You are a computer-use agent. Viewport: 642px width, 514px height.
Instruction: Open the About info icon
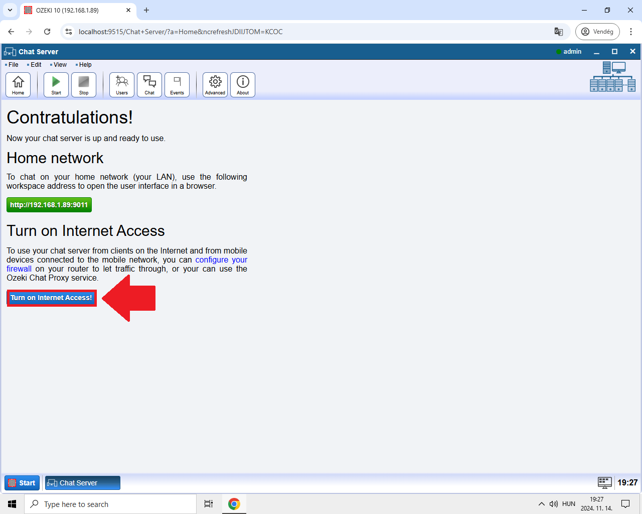tap(243, 84)
